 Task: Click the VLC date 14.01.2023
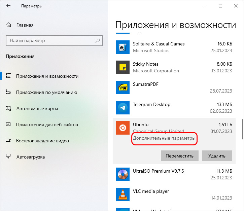click(x=221, y=198)
